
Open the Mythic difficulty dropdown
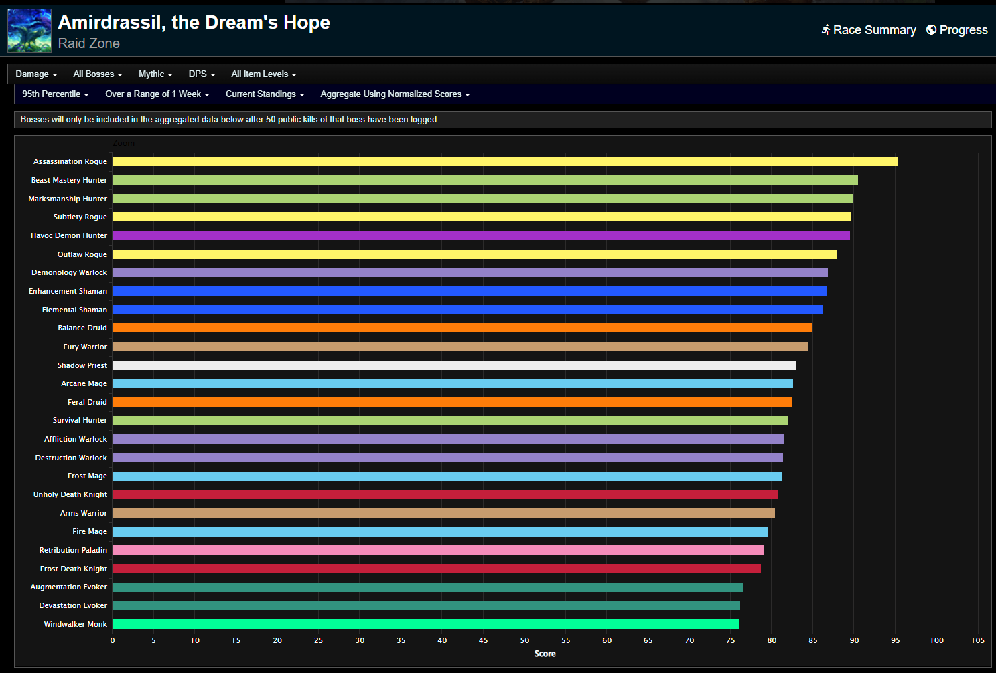coord(155,74)
